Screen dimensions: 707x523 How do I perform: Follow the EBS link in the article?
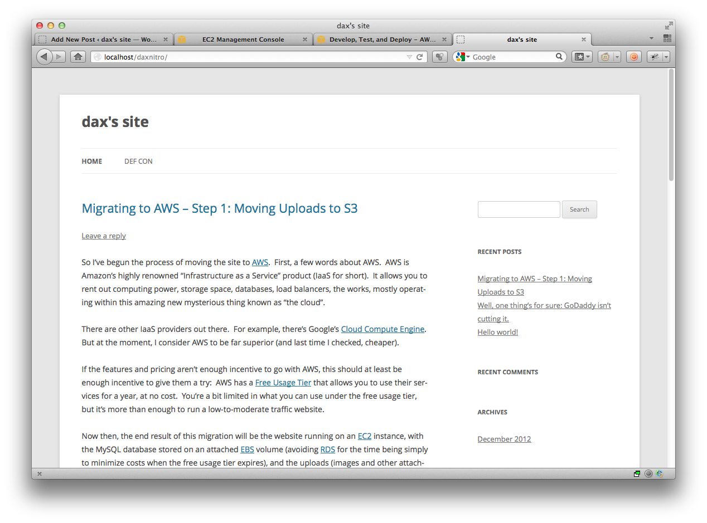pyautogui.click(x=247, y=449)
